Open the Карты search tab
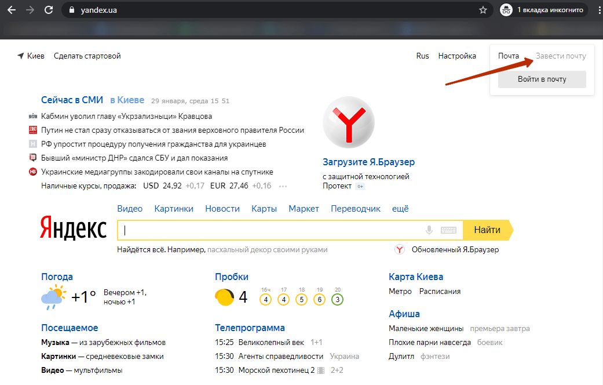Image resolution: width=603 pixels, height=385 pixels. coord(264,209)
